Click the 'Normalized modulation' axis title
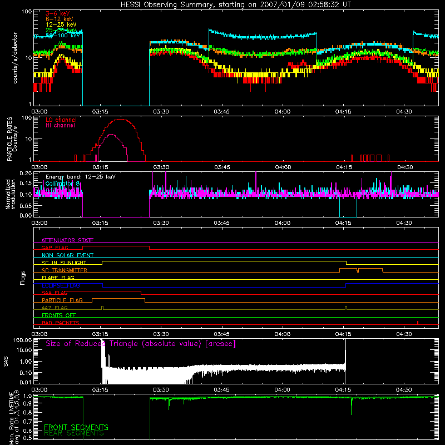445x445 pixels. [10, 194]
